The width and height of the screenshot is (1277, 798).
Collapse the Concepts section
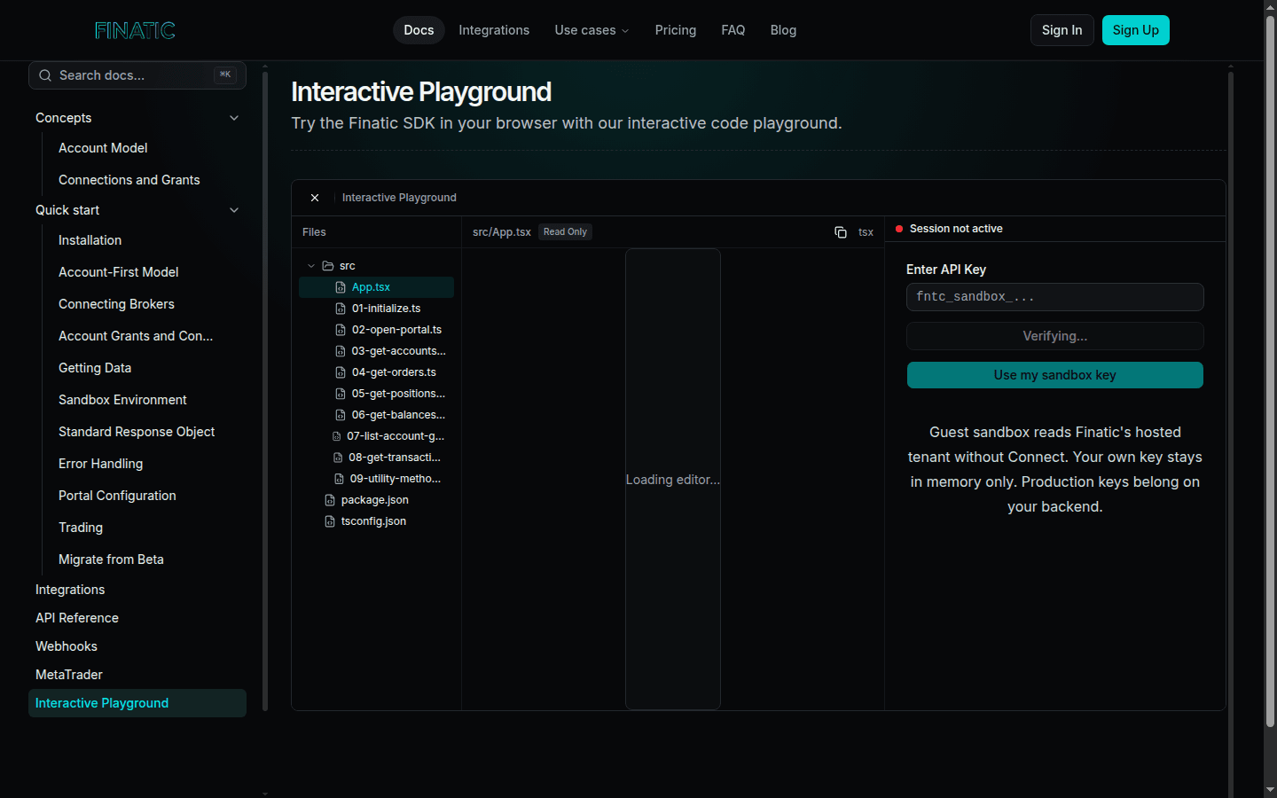pyautogui.click(x=234, y=118)
